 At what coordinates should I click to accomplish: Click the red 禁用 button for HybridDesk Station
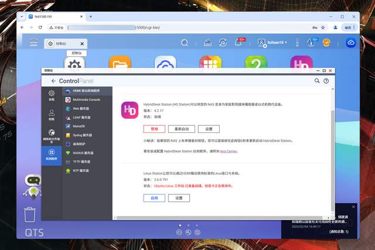[x=154, y=129]
